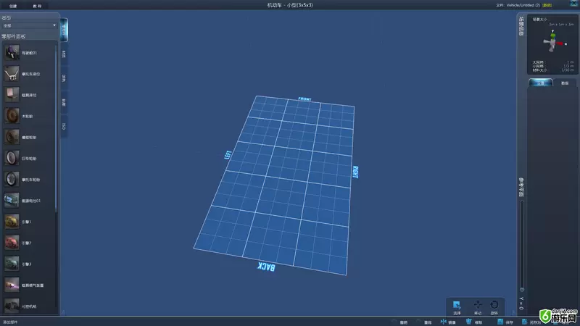Pick the yellow engine 1 part
580x326 pixels.
coord(12,222)
